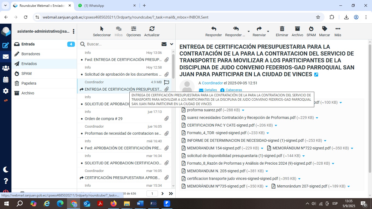372x209 pixels.
Task: Open the contacts icon in the left sidebar
Action: pyautogui.click(x=6, y=68)
